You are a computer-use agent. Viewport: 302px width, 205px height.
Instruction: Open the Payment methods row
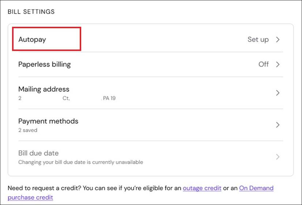click(48, 121)
